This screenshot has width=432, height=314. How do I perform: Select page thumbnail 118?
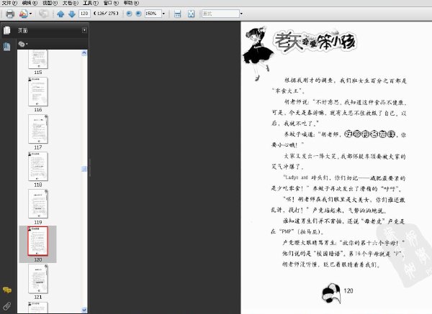click(x=38, y=167)
